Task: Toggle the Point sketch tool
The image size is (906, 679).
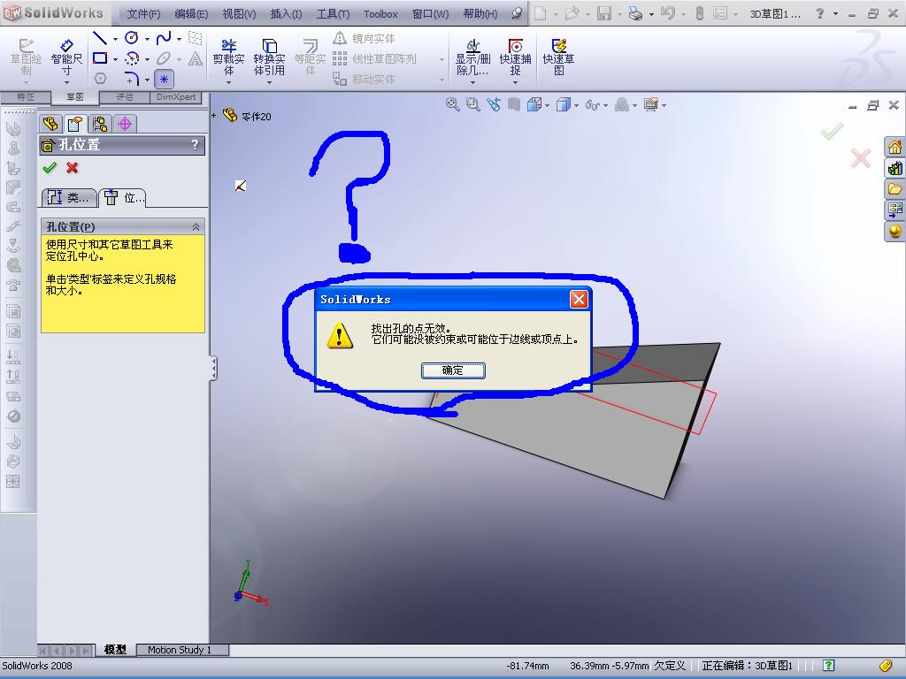Action: 164,79
